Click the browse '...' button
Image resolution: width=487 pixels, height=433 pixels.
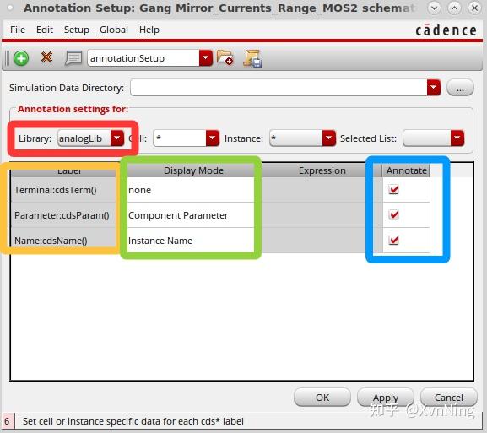coord(460,88)
